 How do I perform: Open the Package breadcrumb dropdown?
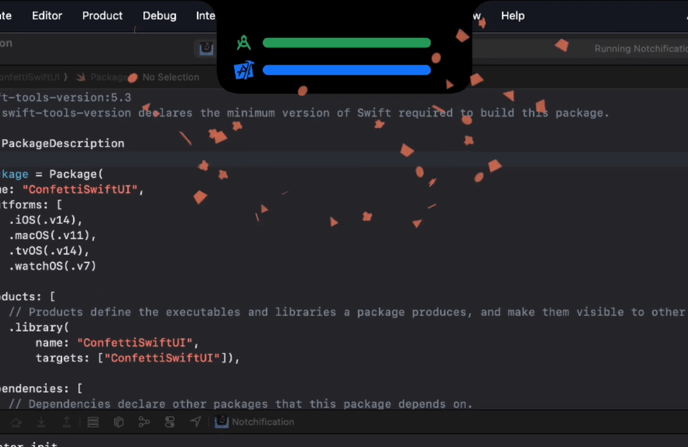click(108, 77)
